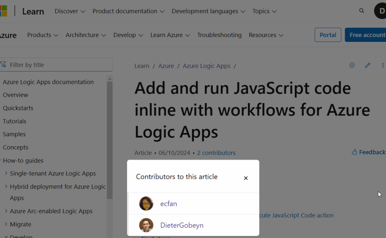The height and width of the screenshot is (238, 386).
Task: Click the Feedback thumbs-up icon
Action: click(354, 152)
